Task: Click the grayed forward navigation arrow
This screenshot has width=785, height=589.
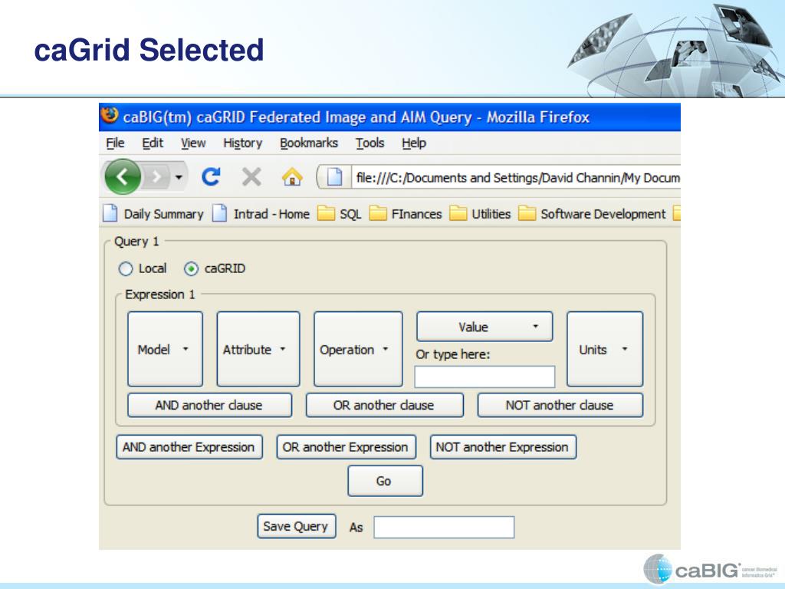Action: point(156,176)
